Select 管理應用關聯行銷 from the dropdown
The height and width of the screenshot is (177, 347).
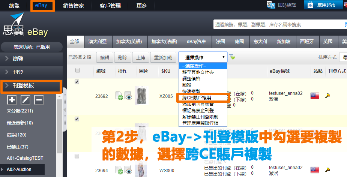tap(203, 123)
